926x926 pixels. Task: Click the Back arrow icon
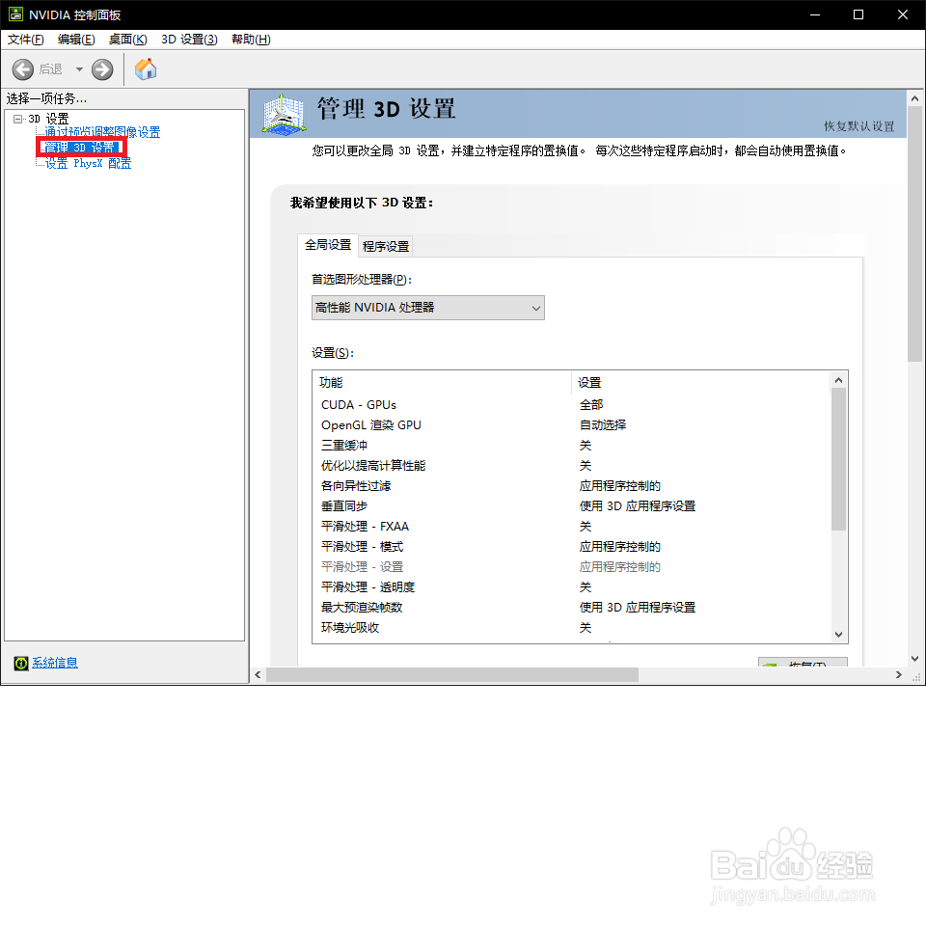[22, 69]
